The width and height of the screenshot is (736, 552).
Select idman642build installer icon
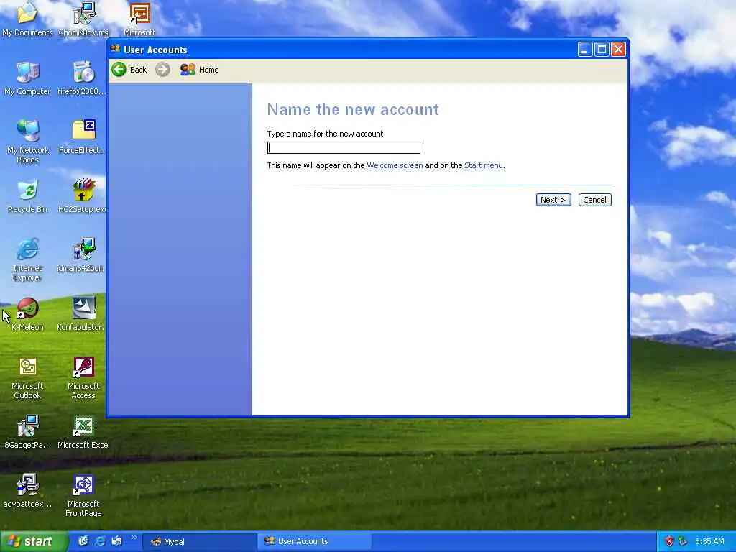coord(80,255)
